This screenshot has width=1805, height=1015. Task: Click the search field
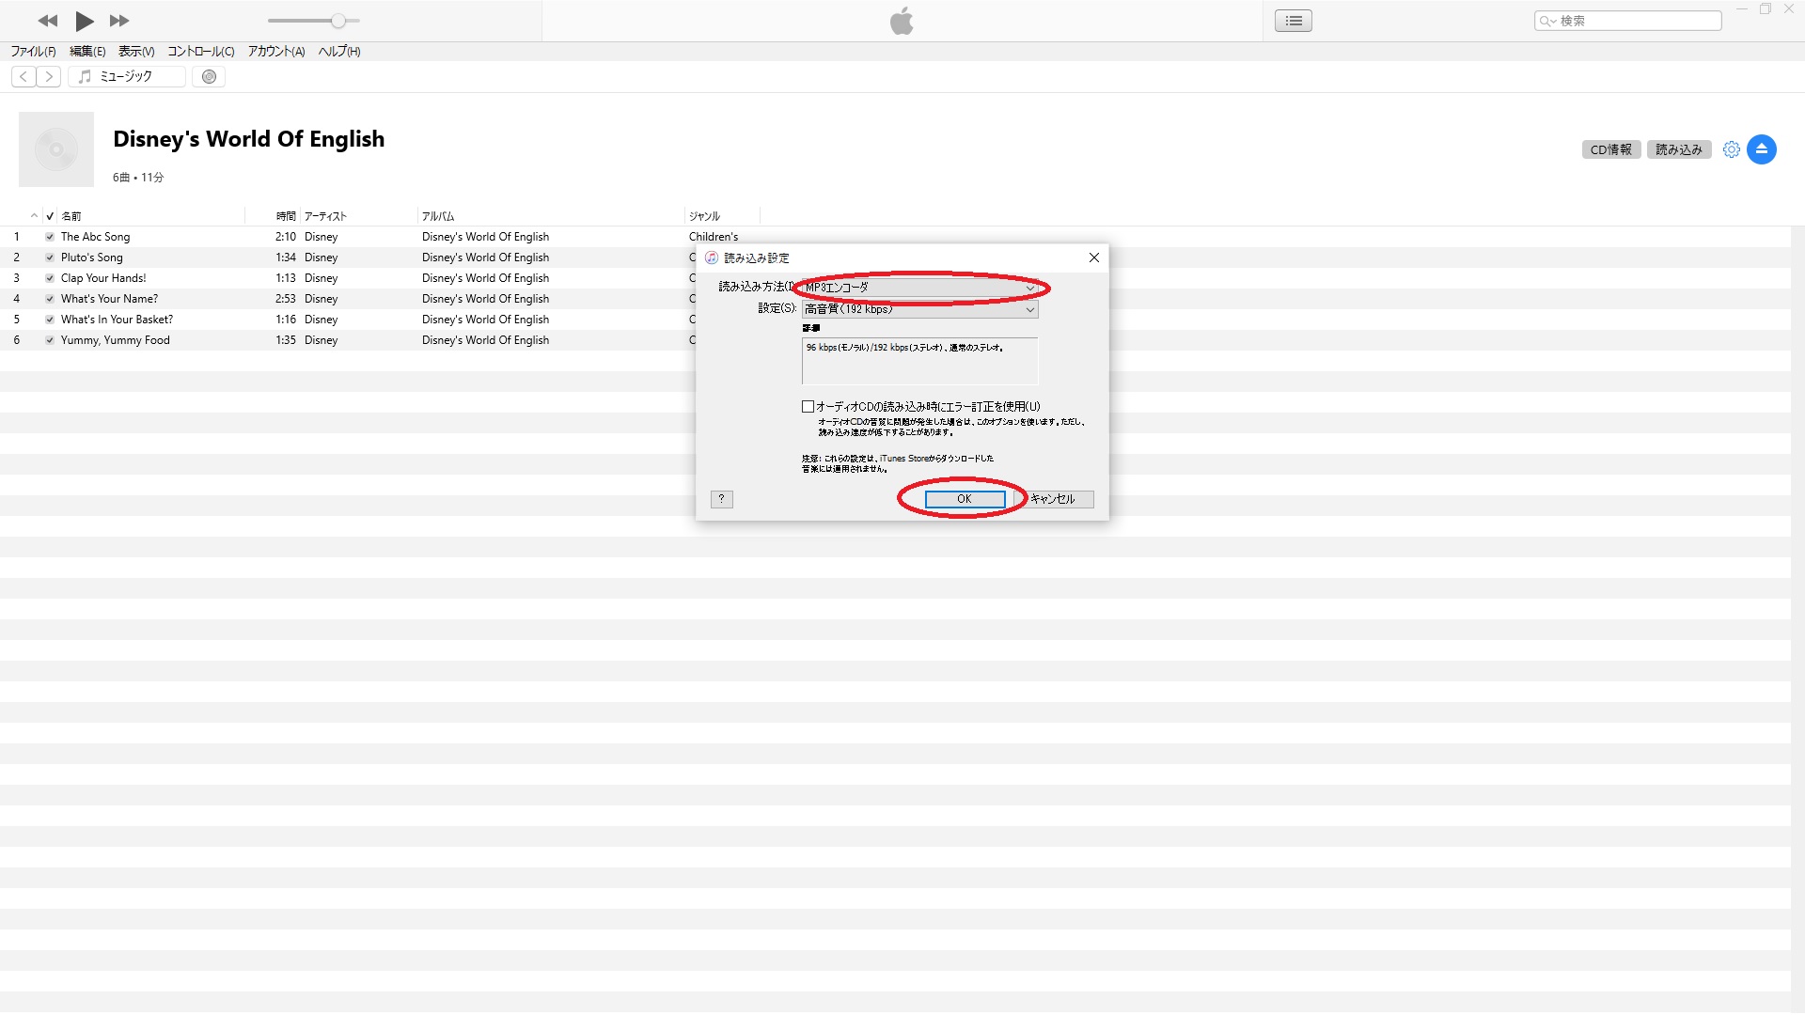[1628, 21]
